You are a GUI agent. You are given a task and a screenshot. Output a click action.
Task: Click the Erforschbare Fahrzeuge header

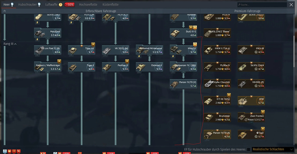click(101, 11)
